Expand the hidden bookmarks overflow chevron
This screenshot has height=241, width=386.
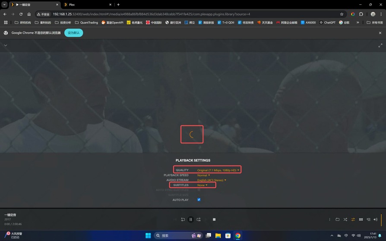358,22
